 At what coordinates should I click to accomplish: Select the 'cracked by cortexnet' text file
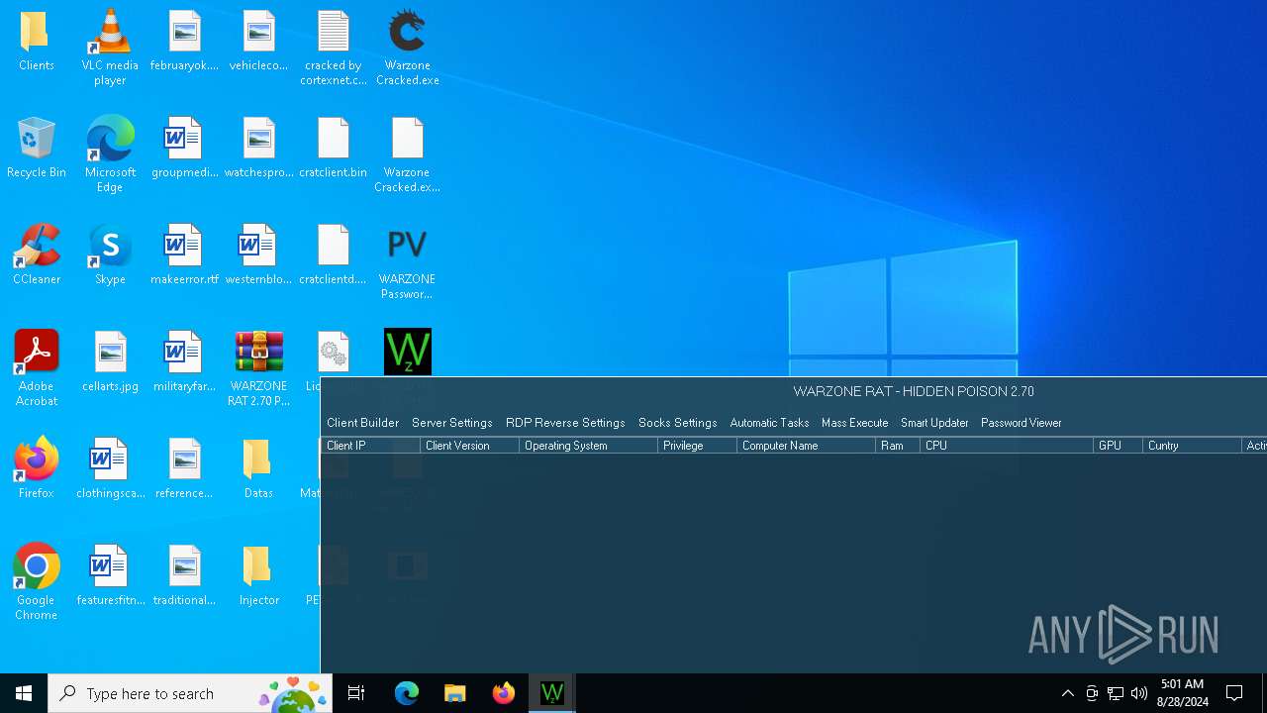[x=334, y=32]
